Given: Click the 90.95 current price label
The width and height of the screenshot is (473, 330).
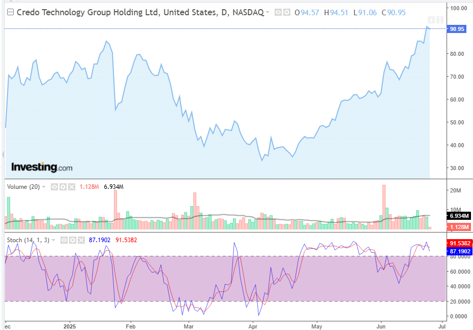Looking at the screenshot, I should [457, 29].
